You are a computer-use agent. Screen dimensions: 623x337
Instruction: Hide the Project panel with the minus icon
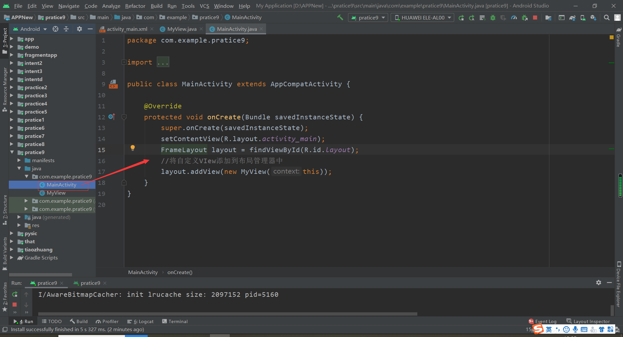coord(90,29)
